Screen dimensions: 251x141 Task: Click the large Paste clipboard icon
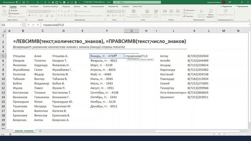tap(5, 12)
